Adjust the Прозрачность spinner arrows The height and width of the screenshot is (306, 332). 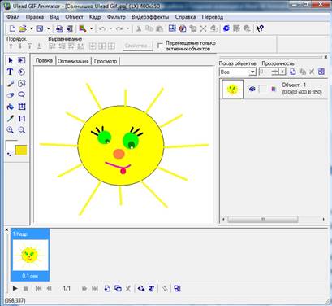click(x=282, y=72)
